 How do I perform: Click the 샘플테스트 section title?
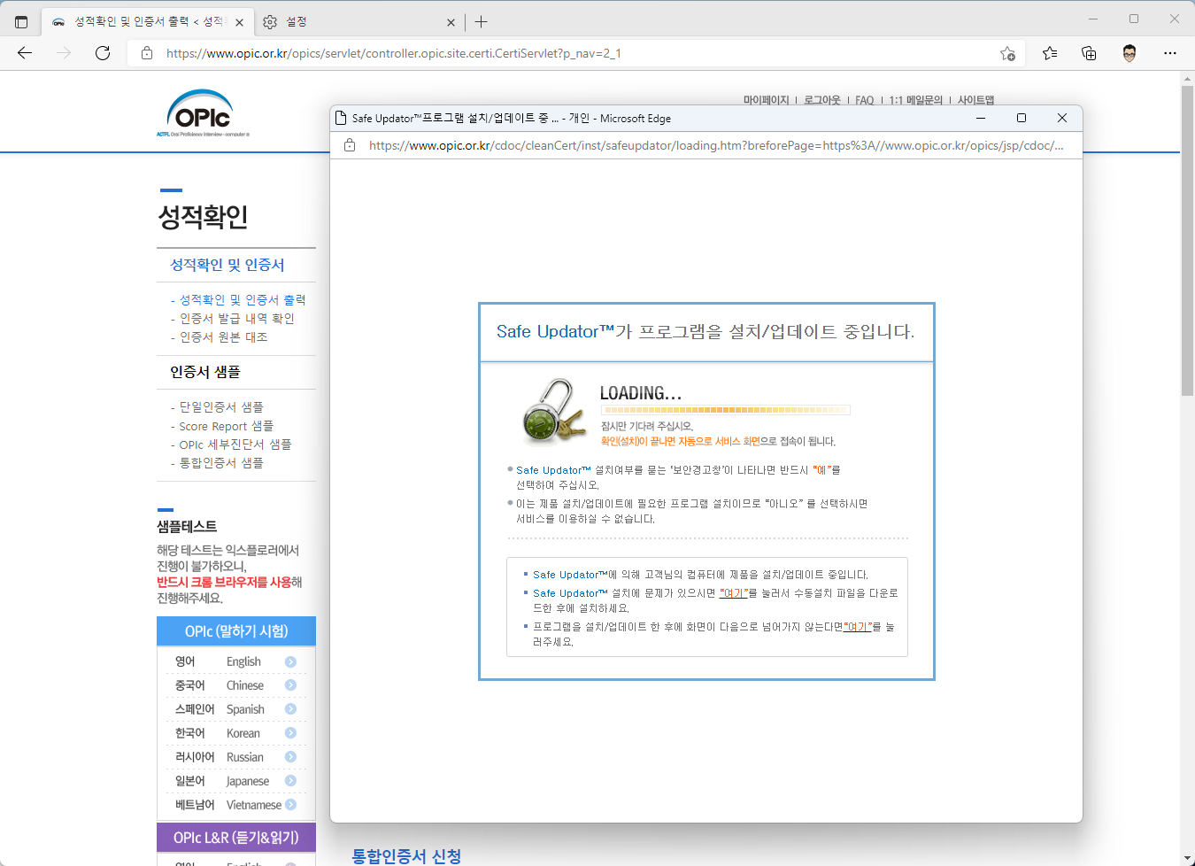pos(187,526)
